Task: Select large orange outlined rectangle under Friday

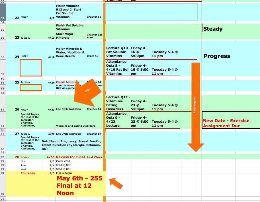Action: 30,68
